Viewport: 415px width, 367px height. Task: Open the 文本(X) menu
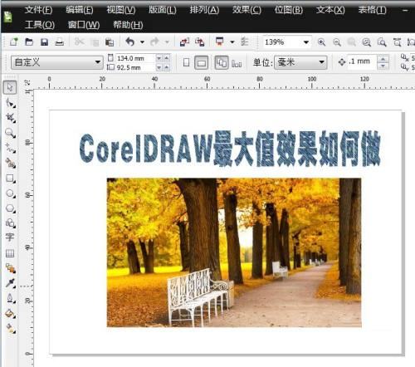click(330, 10)
